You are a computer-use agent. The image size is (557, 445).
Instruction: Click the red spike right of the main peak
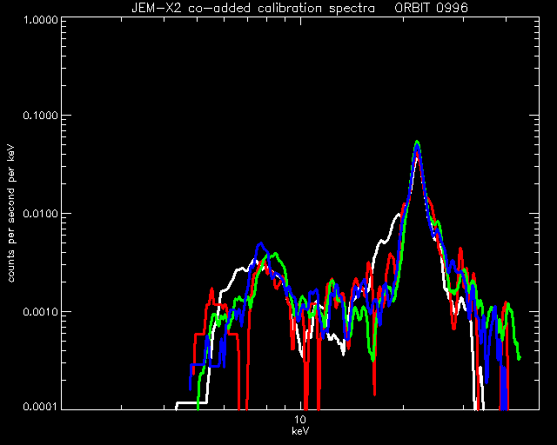coord(460,249)
